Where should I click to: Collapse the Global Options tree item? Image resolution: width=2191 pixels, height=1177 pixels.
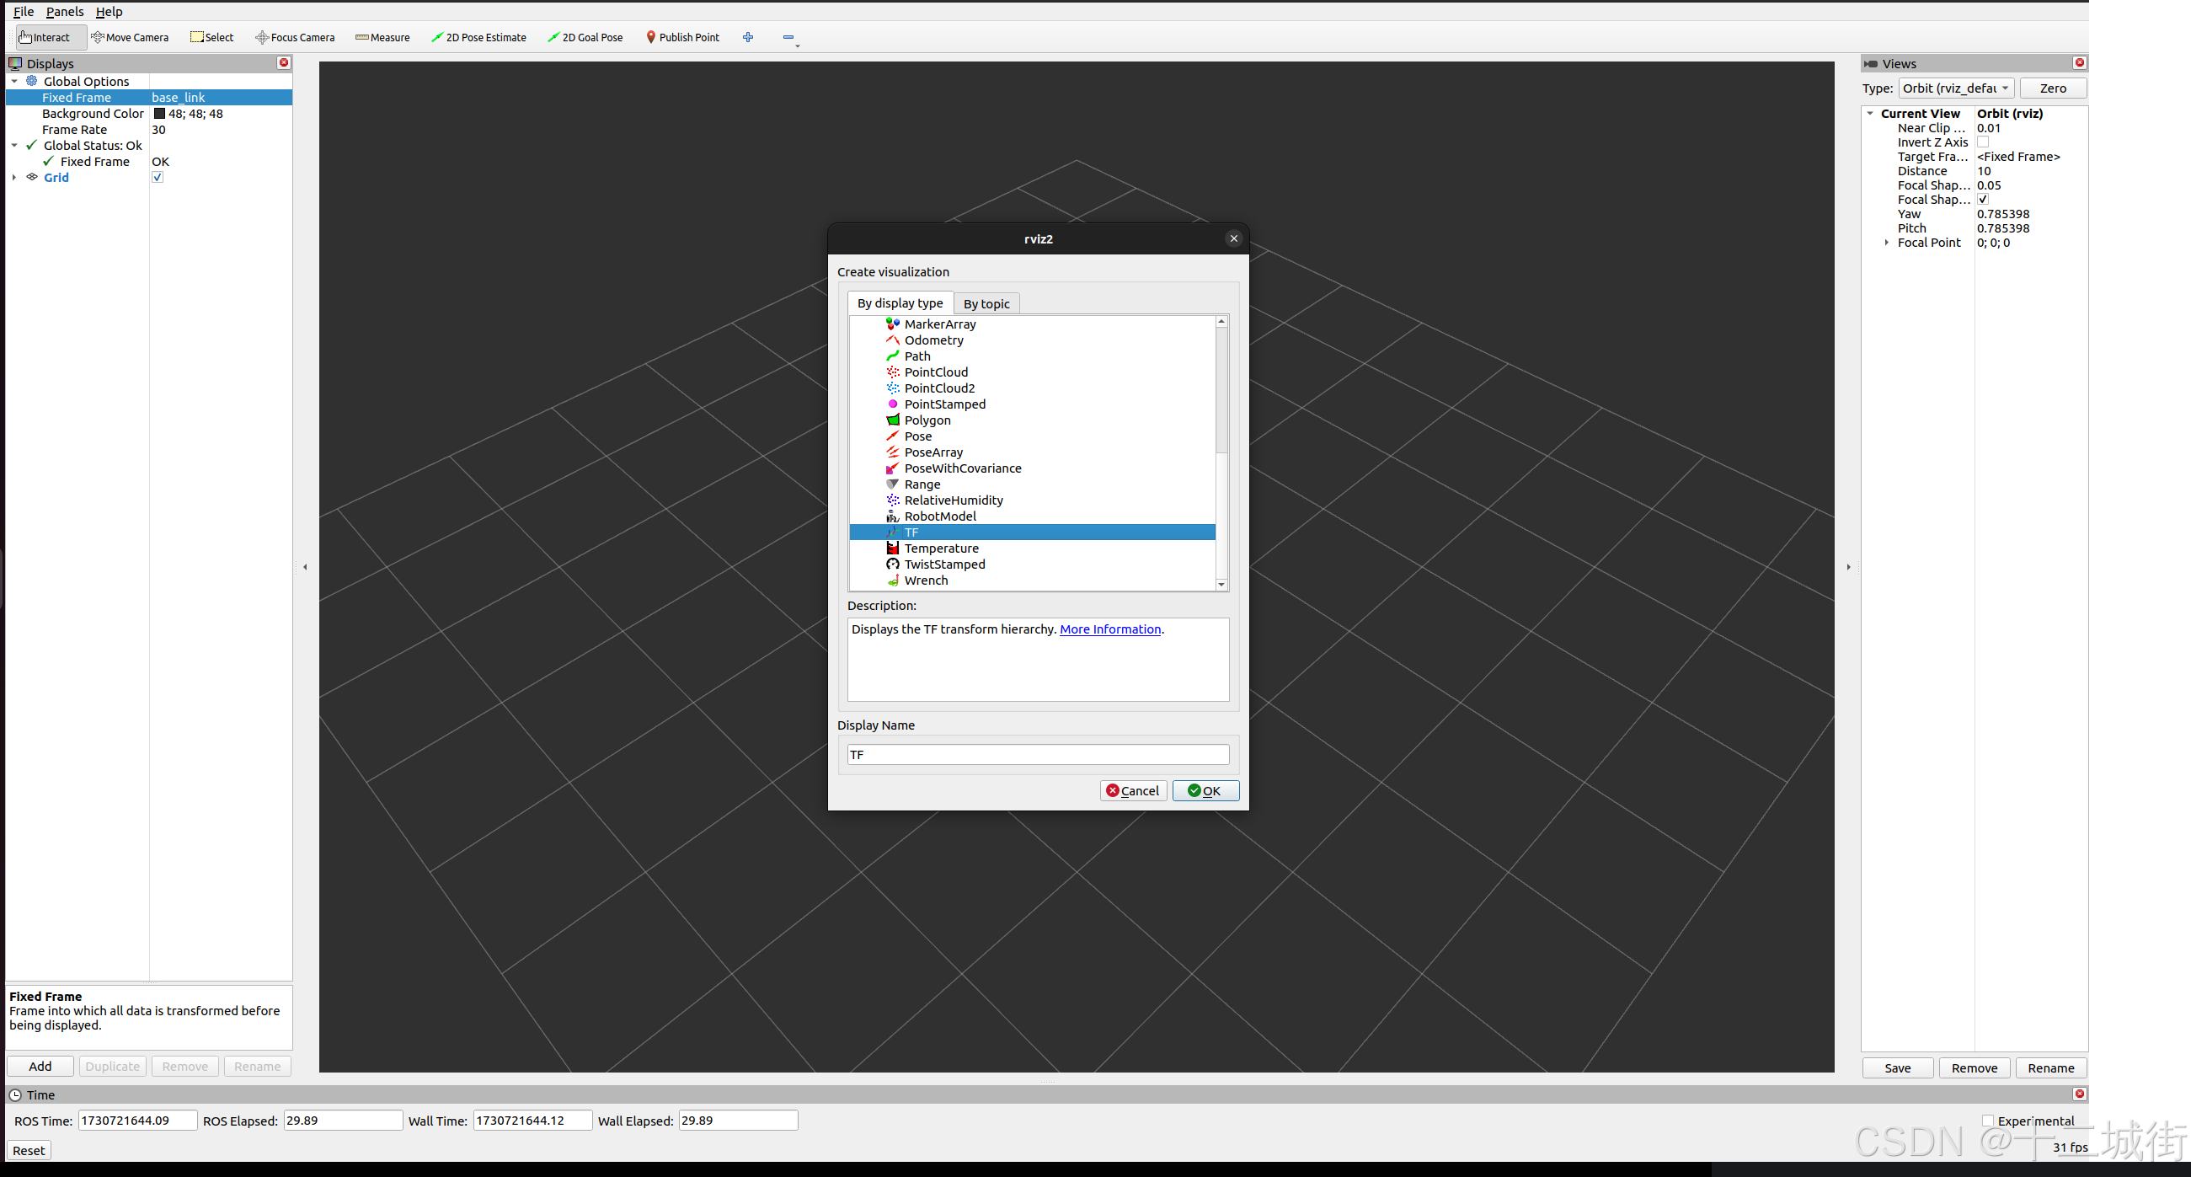(x=13, y=81)
